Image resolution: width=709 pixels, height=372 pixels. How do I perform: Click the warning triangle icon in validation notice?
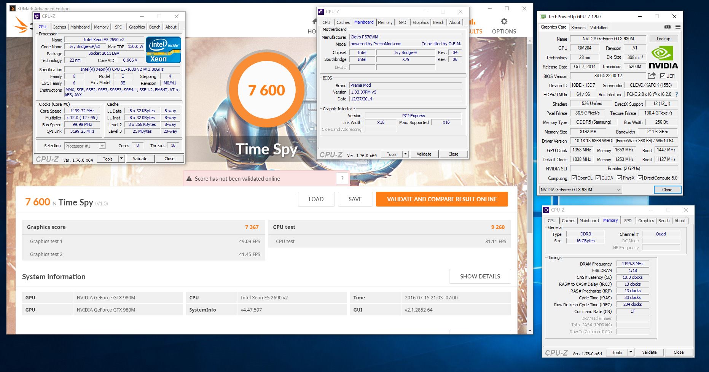point(189,179)
